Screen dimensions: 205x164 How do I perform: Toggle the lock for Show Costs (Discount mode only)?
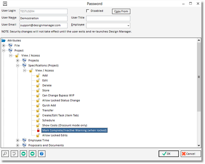[38, 125]
